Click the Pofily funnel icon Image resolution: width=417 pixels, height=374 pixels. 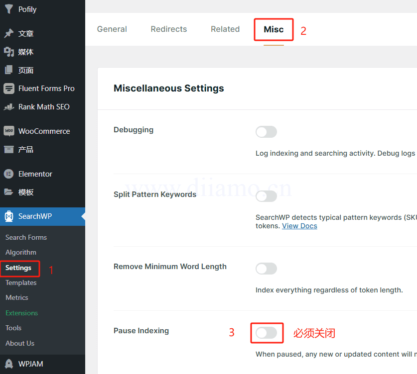tap(9, 9)
